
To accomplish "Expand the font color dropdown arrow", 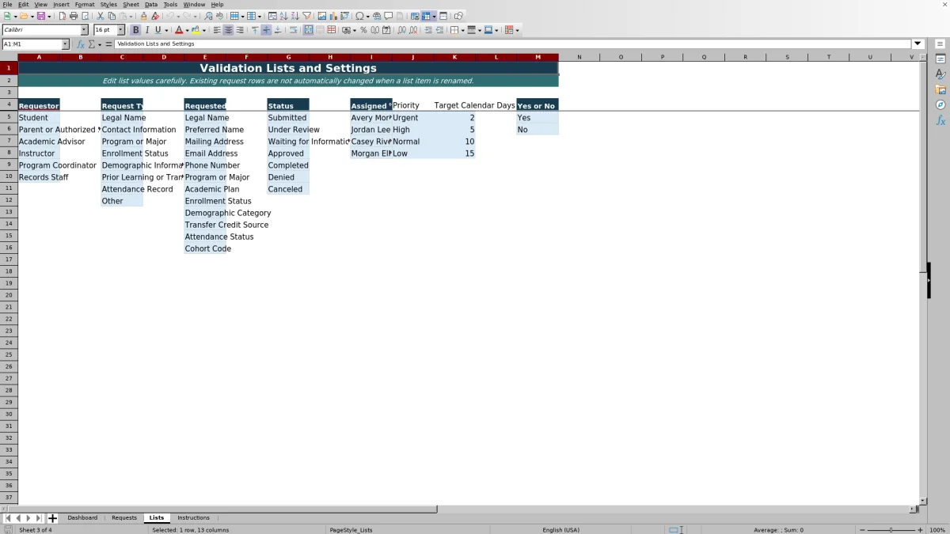I will tap(187, 30).
